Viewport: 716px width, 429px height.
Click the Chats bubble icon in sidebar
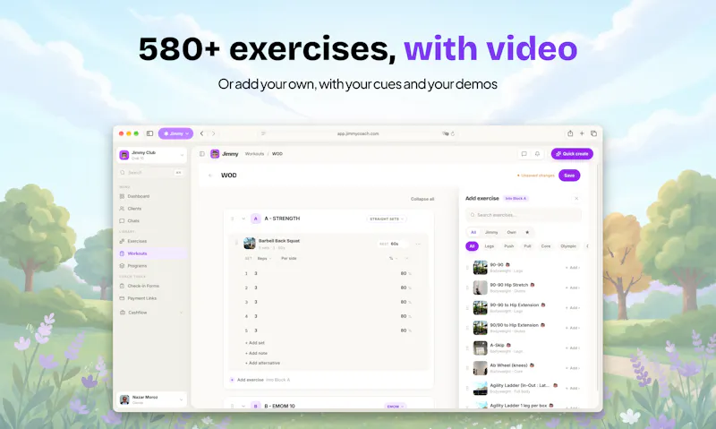pyautogui.click(x=122, y=221)
